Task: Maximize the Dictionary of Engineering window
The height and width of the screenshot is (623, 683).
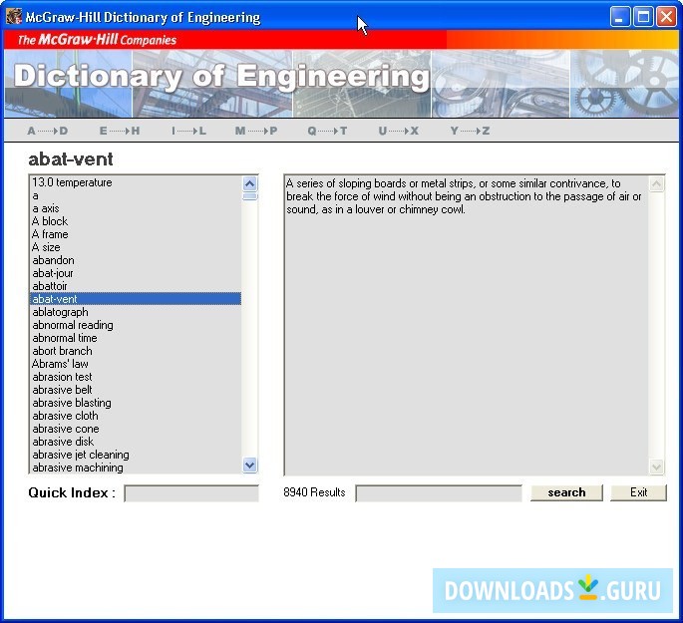Action: pos(643,17)
